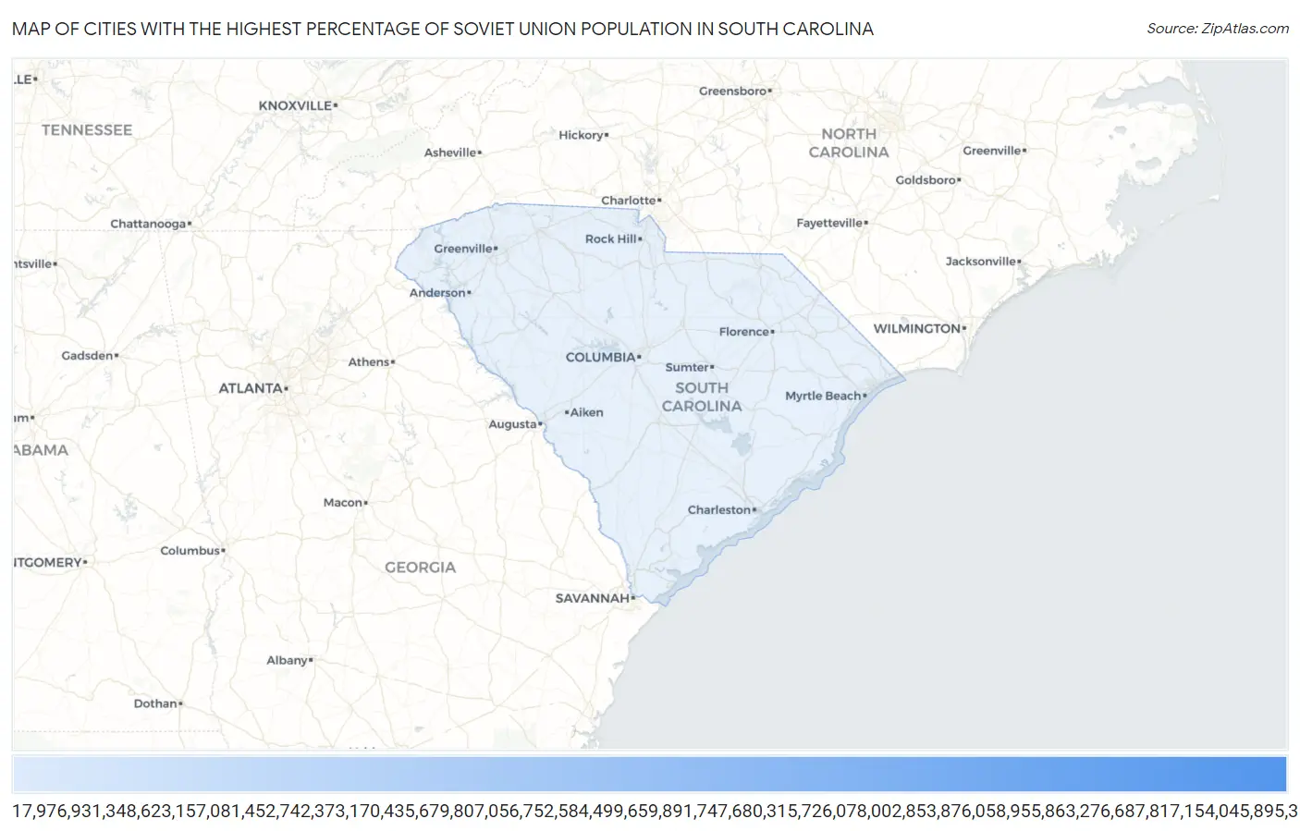Screen dimensions: 1300x831
Task: Click the Athens city label
Action: coord(369,361)
